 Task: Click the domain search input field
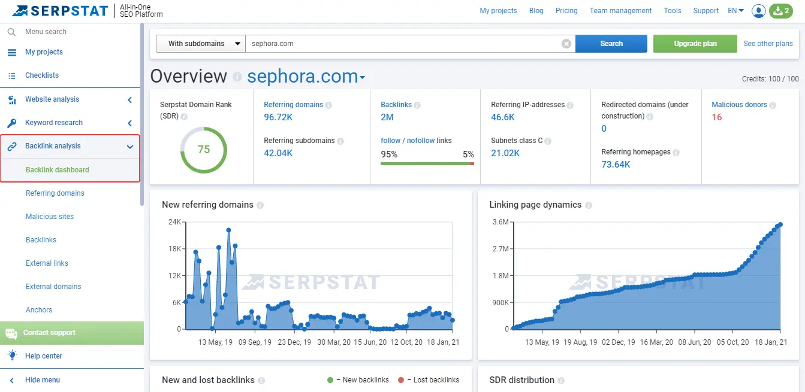click(x=402, y=44)
